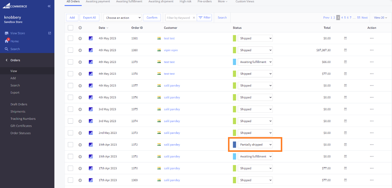
Task: Open status dropdown for order 1372
Action: point(255,145)
